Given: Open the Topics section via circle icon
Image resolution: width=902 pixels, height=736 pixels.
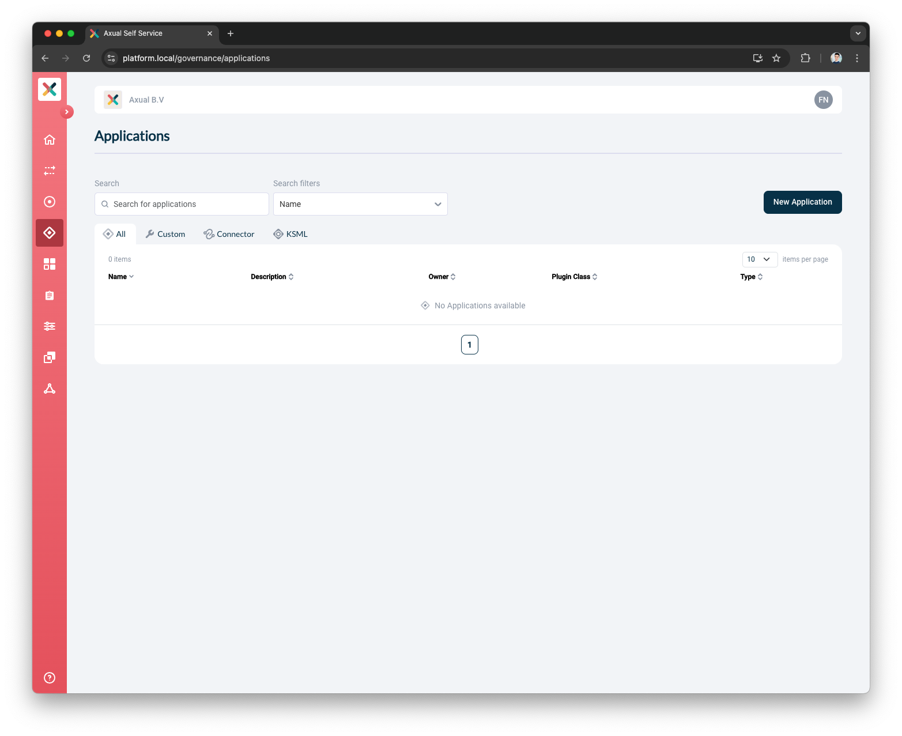Looking at the screenshot, I should pos(50,202).
